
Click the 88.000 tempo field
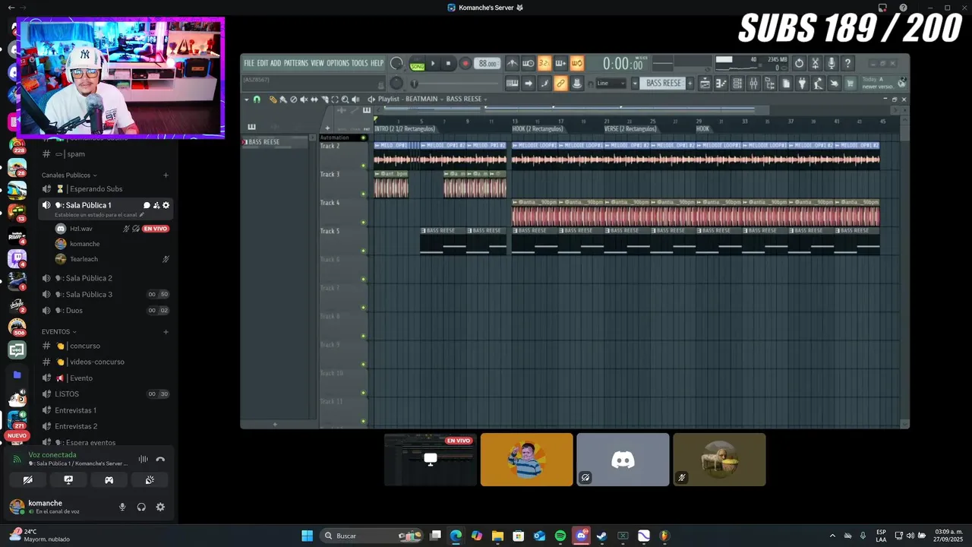coord(487,64)
